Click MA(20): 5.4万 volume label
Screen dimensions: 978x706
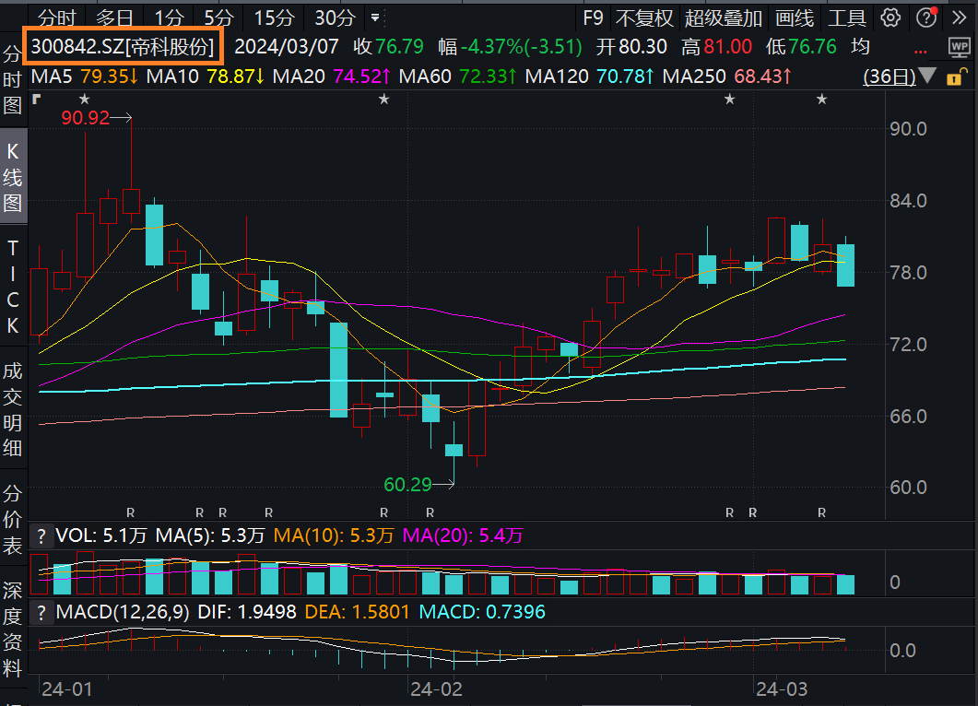pos(463,535)
